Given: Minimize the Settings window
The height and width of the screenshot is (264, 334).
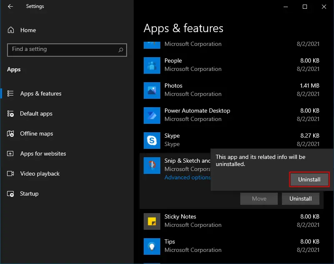Looking at the screenshot, I should click(x=286, y=7).
